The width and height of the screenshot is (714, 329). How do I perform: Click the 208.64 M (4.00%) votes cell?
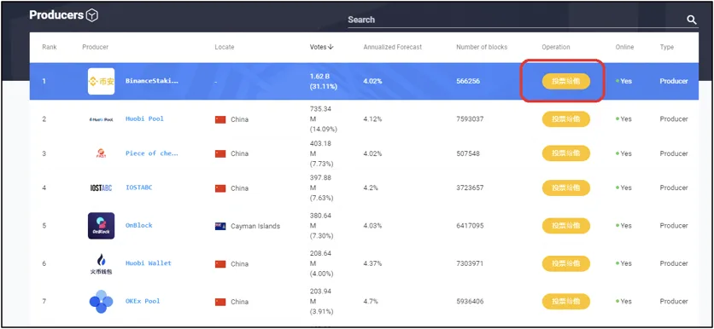tap(321, 263)
